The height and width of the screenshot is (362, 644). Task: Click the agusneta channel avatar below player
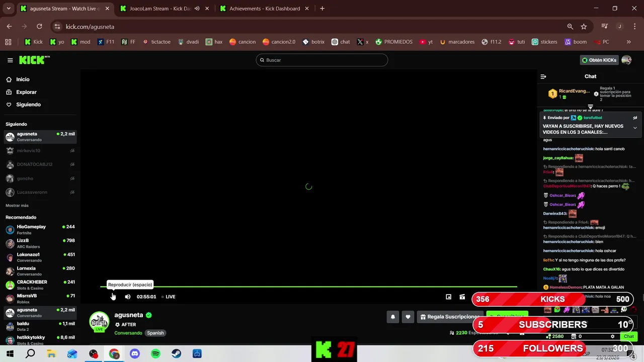tap(99, 322)
